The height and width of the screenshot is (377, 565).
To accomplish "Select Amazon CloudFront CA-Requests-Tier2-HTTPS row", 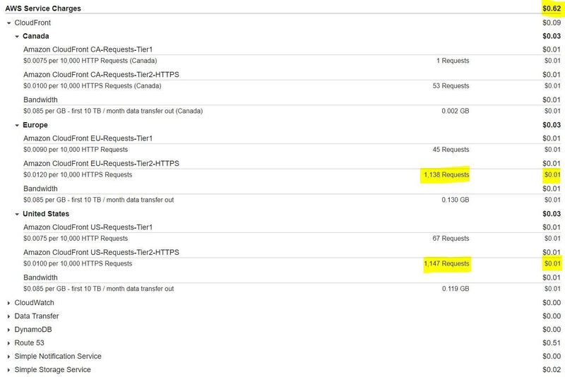I will point(292,75).
